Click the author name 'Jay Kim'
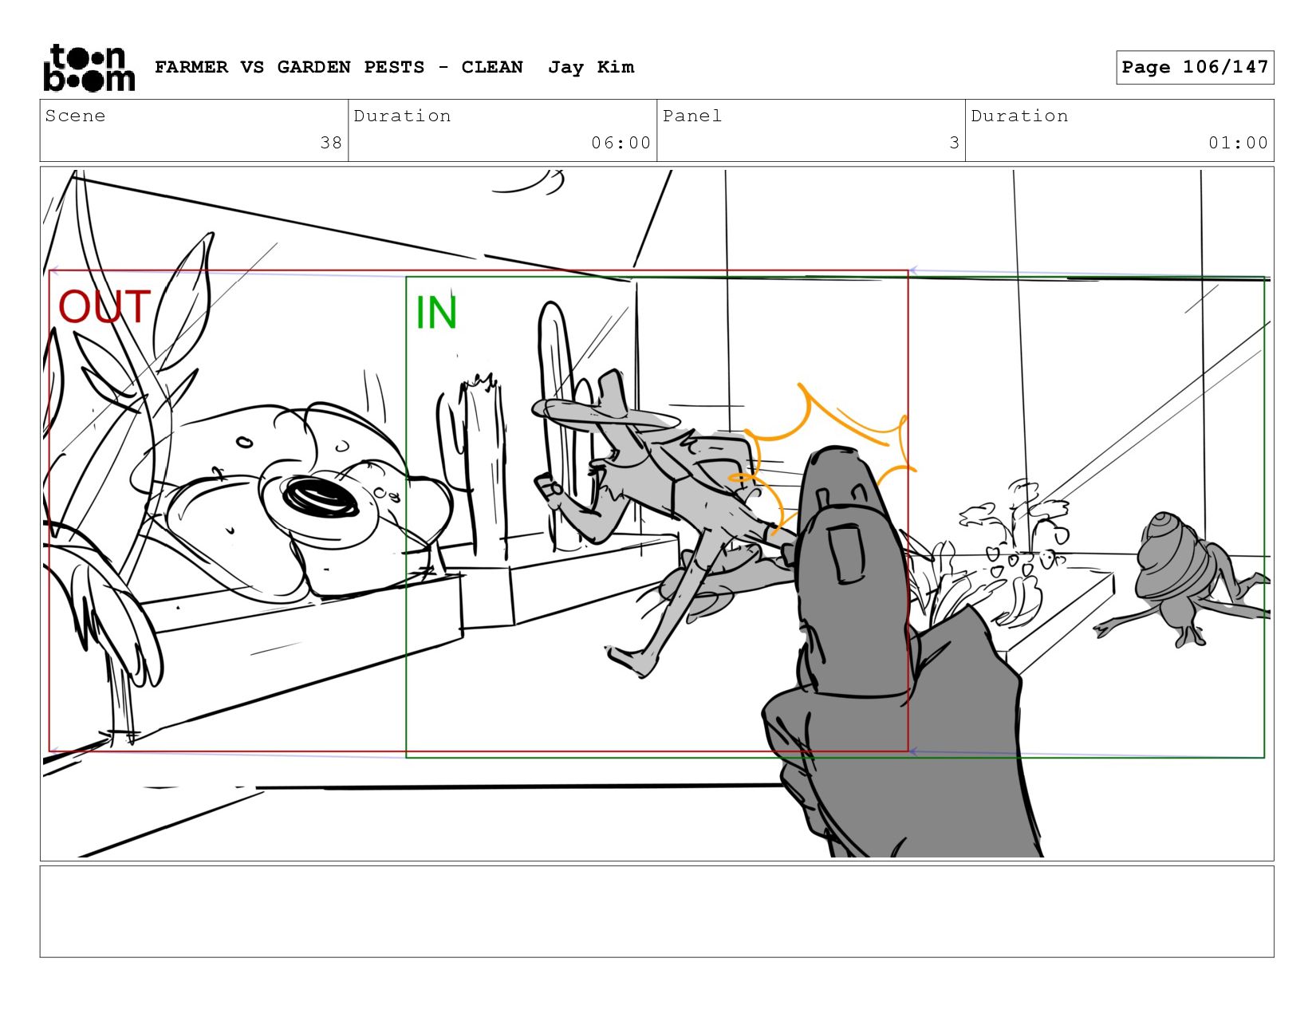Image resolution: width=1316 pixels, height=1017 pixels. click(x=591, y=67)
